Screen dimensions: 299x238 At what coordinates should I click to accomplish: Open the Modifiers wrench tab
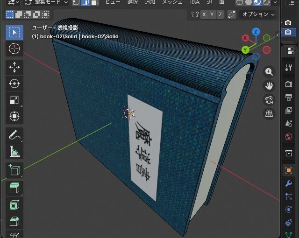point(289,183)
